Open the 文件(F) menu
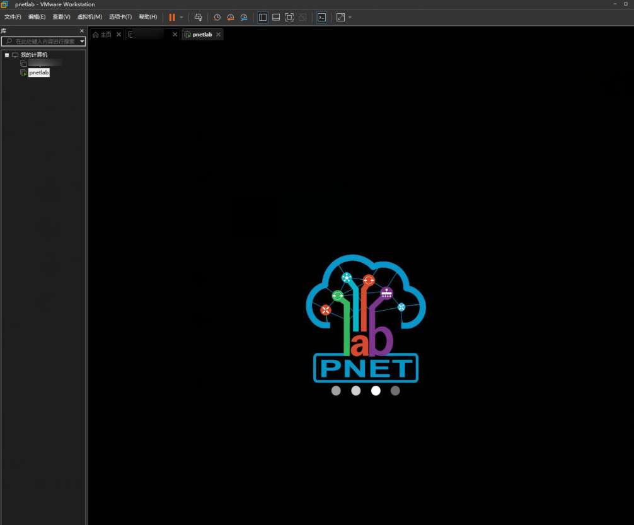 tap(13, 17)
